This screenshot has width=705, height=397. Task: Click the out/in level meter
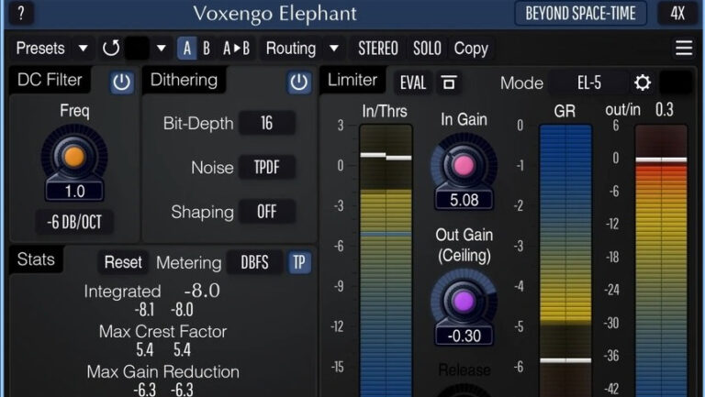pos(661,260)
